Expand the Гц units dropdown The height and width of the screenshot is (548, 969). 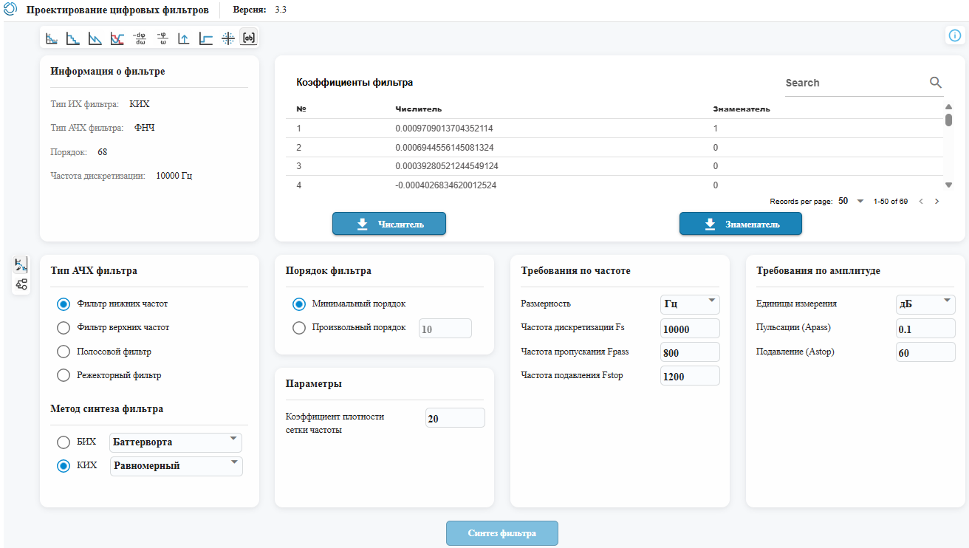point(690,304)
